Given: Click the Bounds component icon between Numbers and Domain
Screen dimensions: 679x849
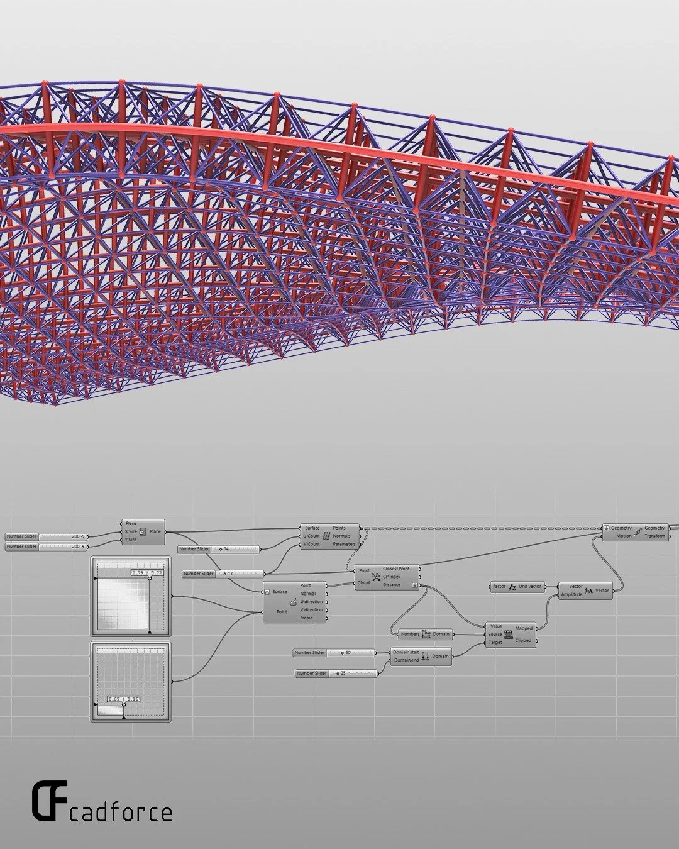Looking at the screenshot, I should (426, 633).
